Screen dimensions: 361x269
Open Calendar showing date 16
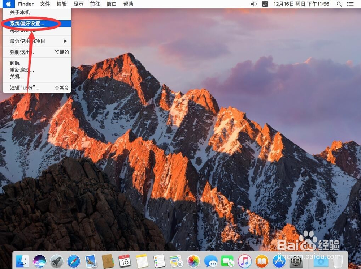pos(125,261)
